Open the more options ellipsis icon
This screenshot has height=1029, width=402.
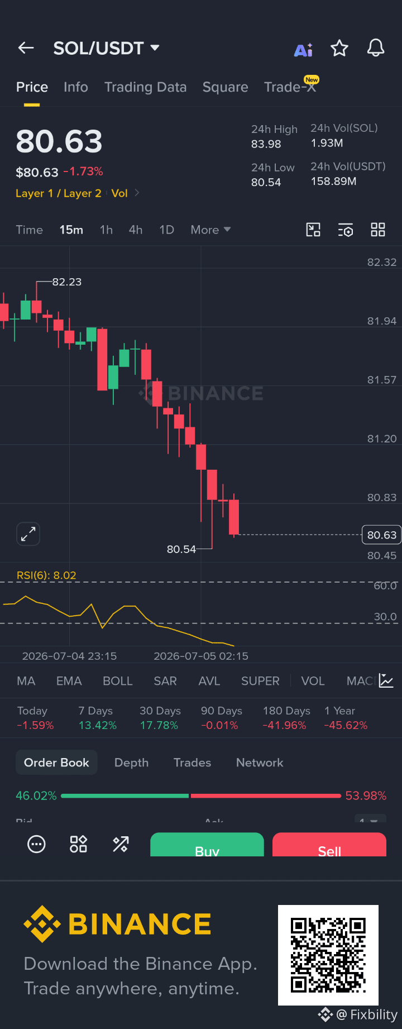coord(36,844)
